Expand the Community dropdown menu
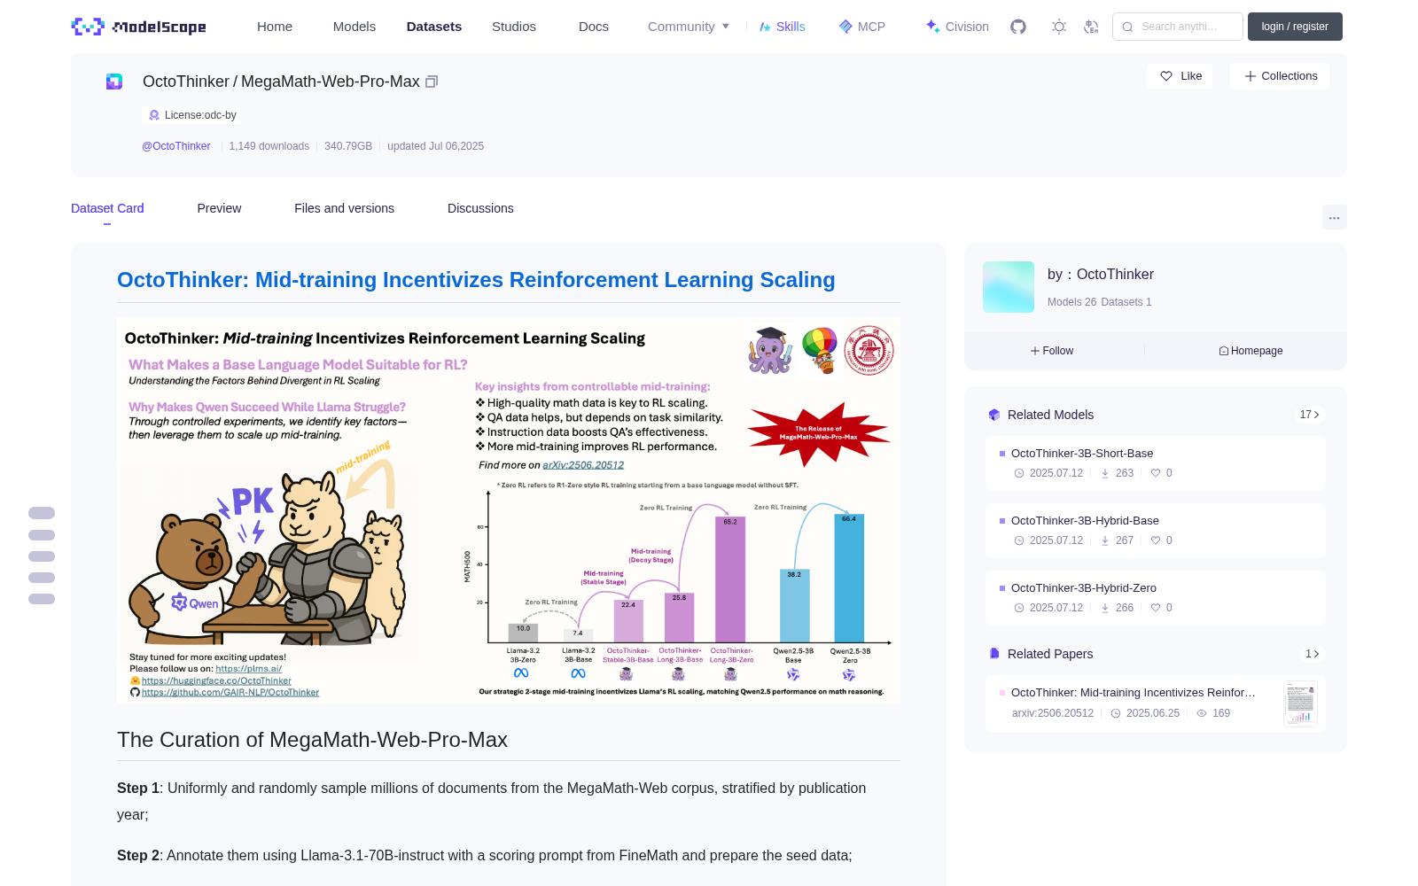The image size is (1418, 886). (689, 27)
